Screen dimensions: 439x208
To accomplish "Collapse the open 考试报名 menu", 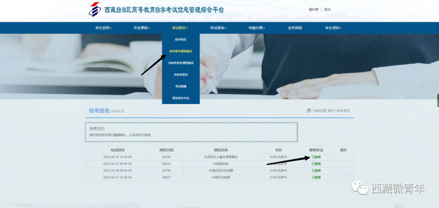I will point(180,28).
